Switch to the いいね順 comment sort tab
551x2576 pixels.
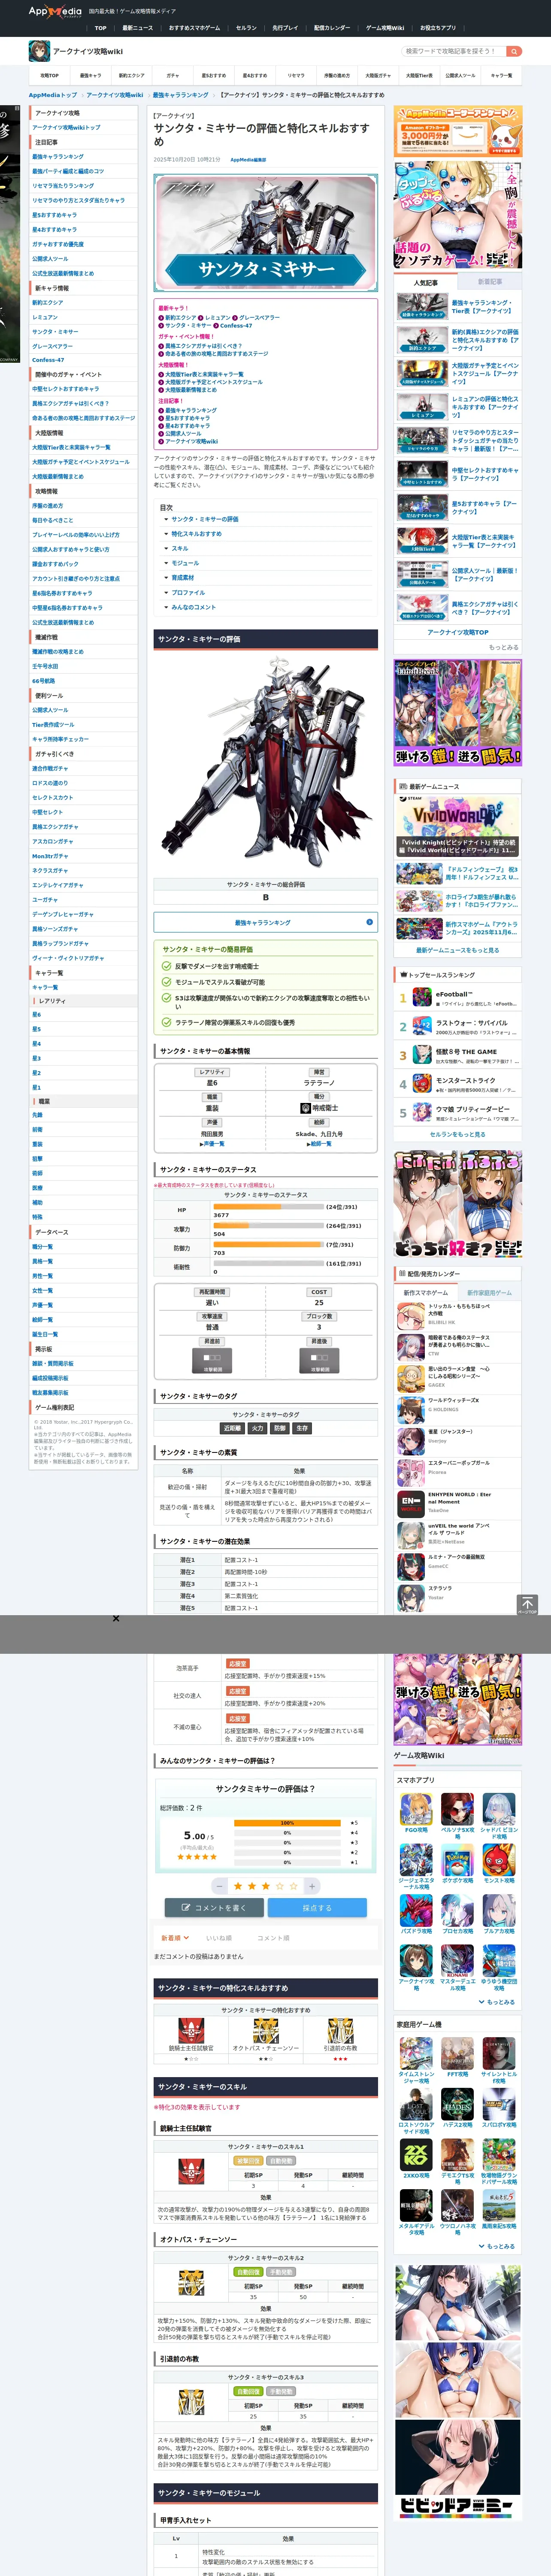coord(219,1937)
